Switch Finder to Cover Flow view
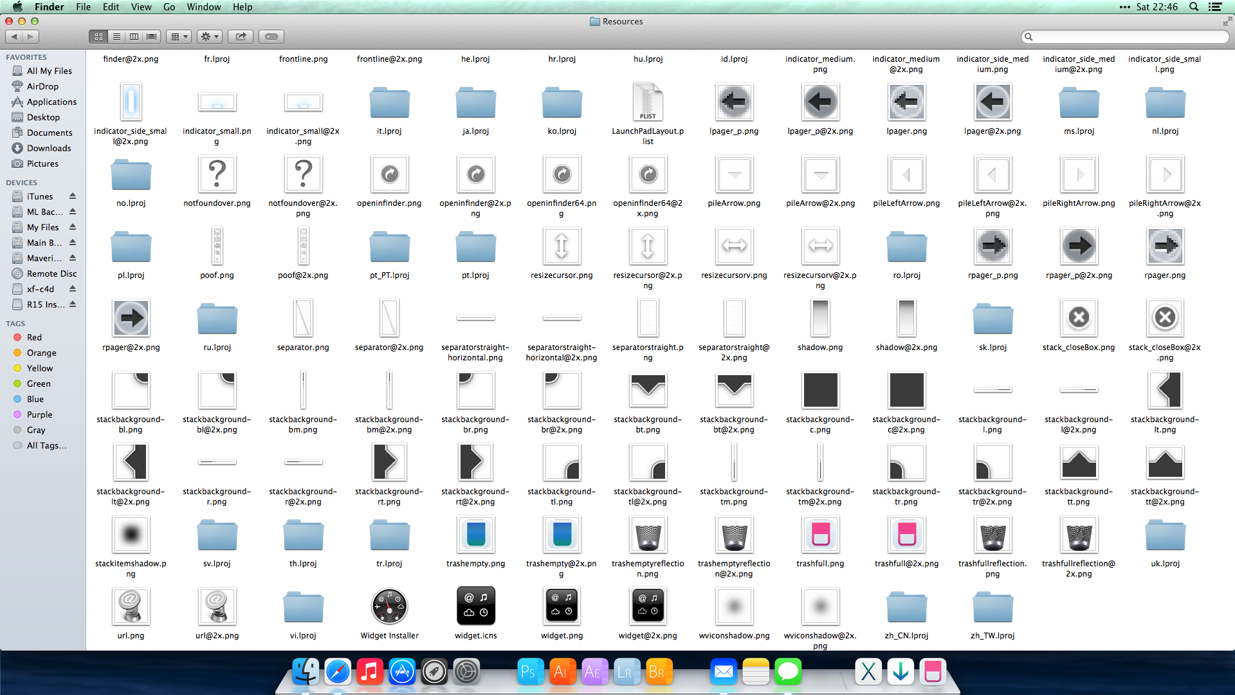 pyautogui.click(x=152, y=37)
